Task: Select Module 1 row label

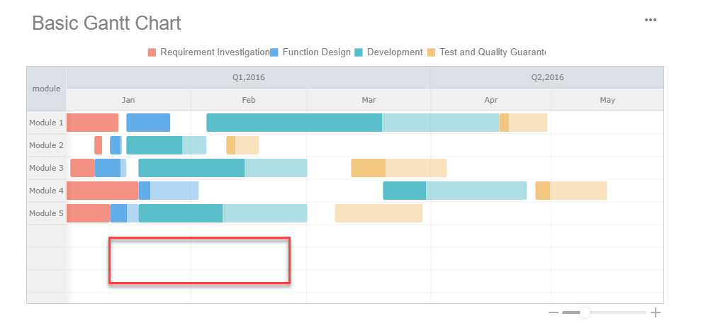Action: 47,123
